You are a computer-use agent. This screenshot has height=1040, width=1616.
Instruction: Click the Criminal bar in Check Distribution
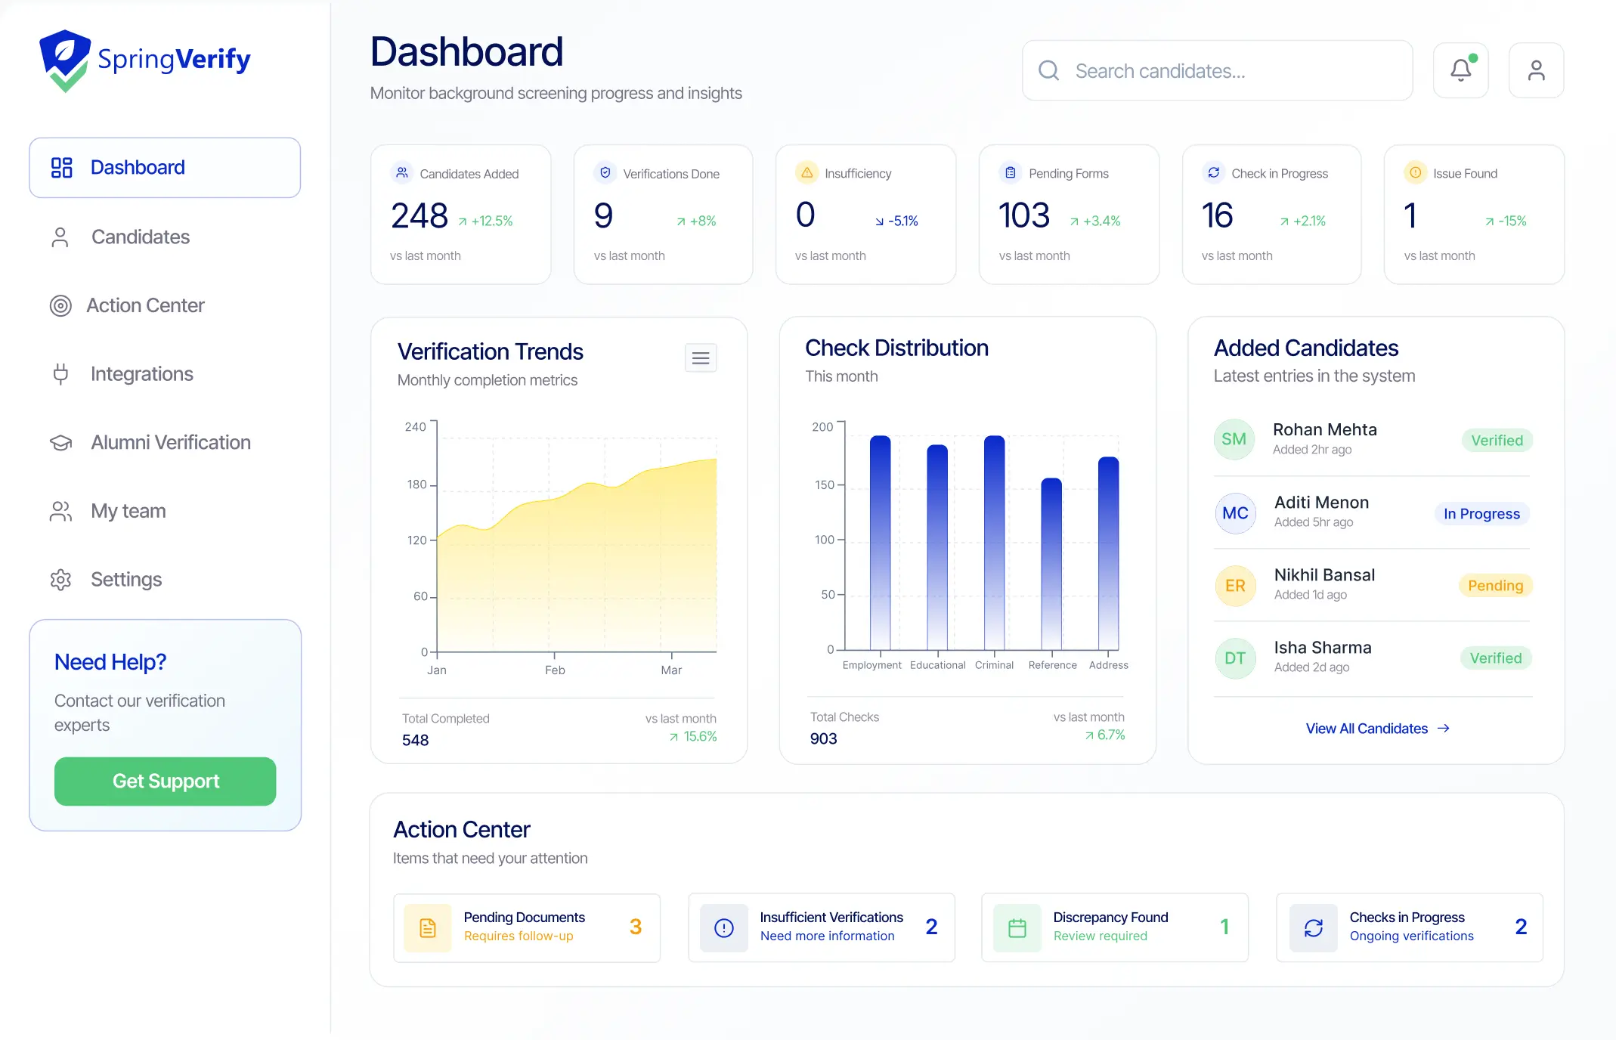(x=994, y=543)
